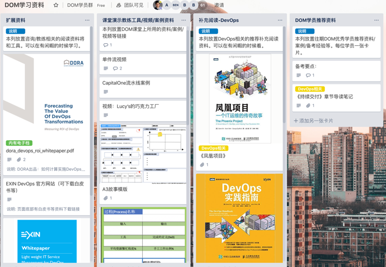Click the comment icon on the 单件流视频 card
Screen dimensions: 386x267
click(115, 68)
